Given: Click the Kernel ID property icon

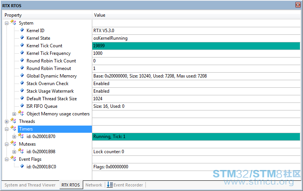Looking at the screenshot, I should pos(22,30).
